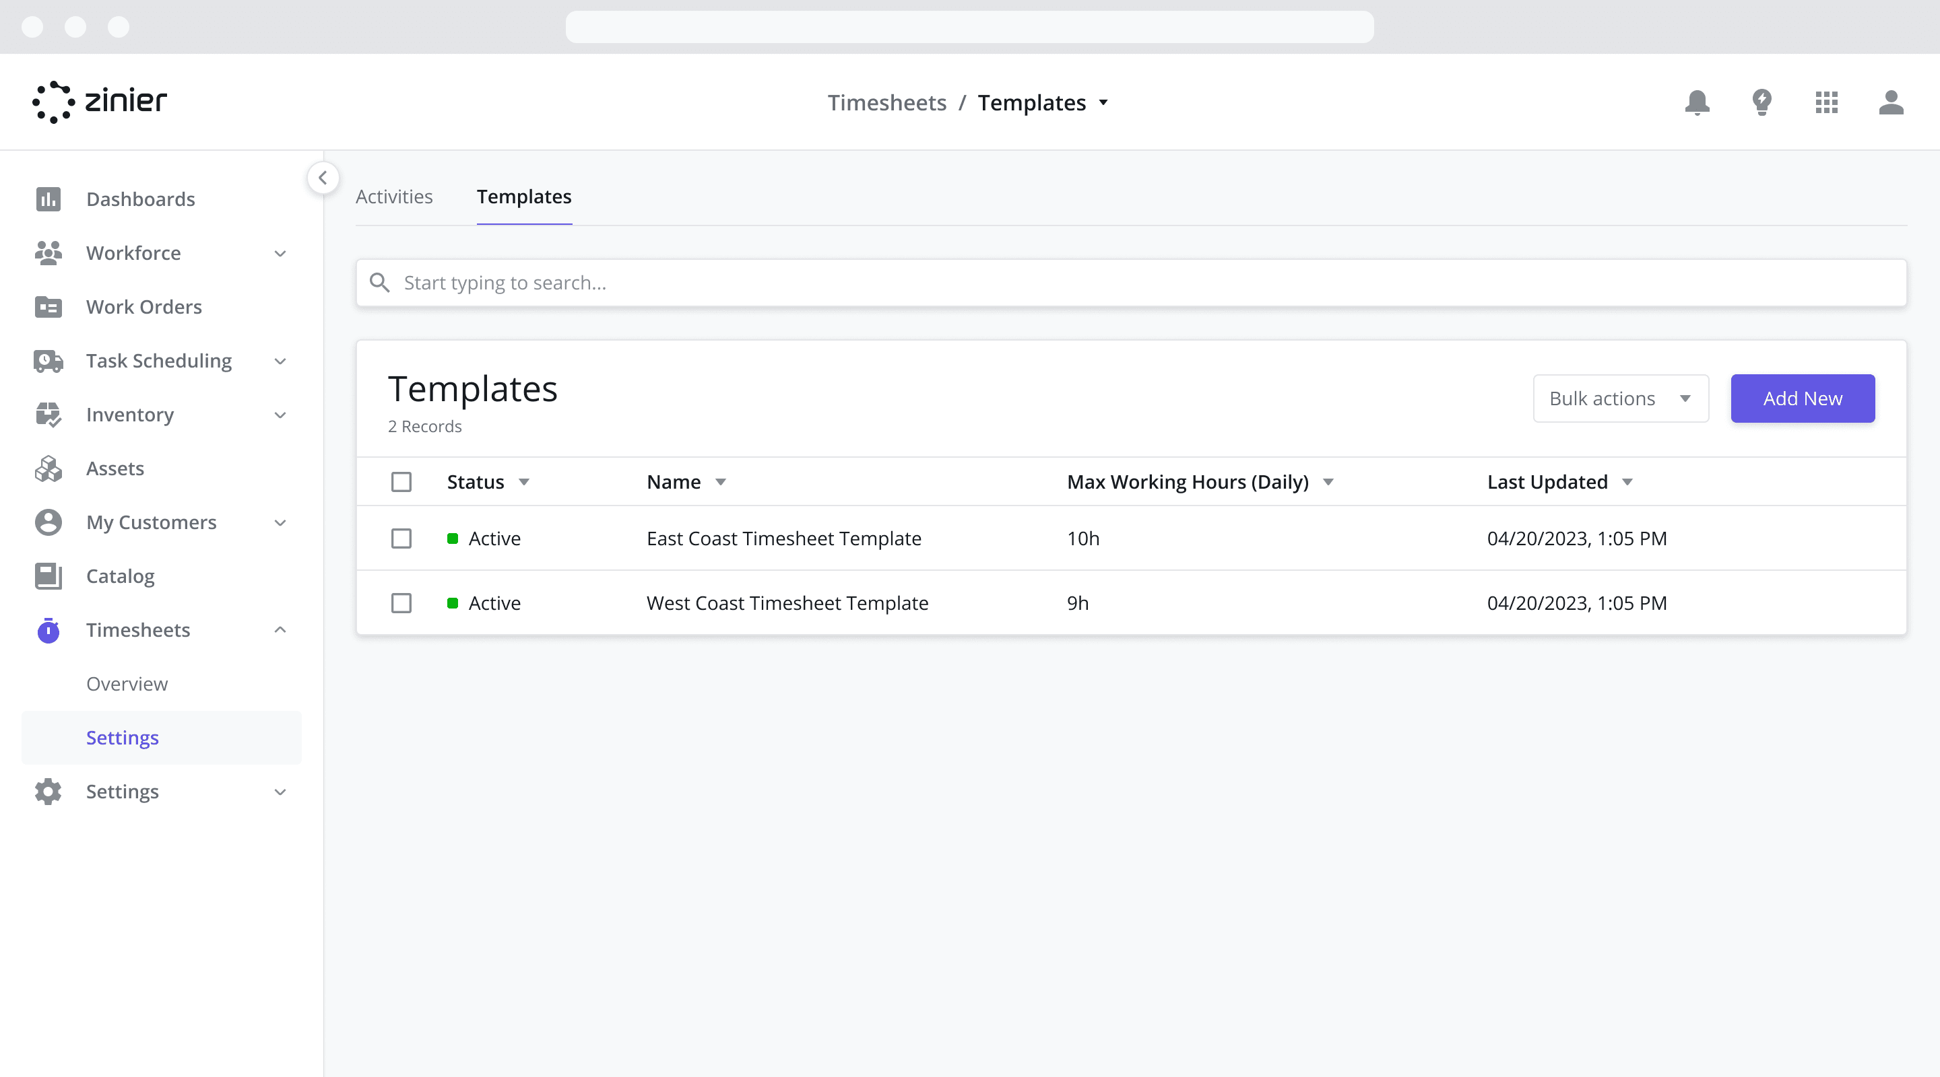Click the Workforce icon in sidebar
The width and height of the screenshot is (1940, 1077).
(x=48, y=252)
